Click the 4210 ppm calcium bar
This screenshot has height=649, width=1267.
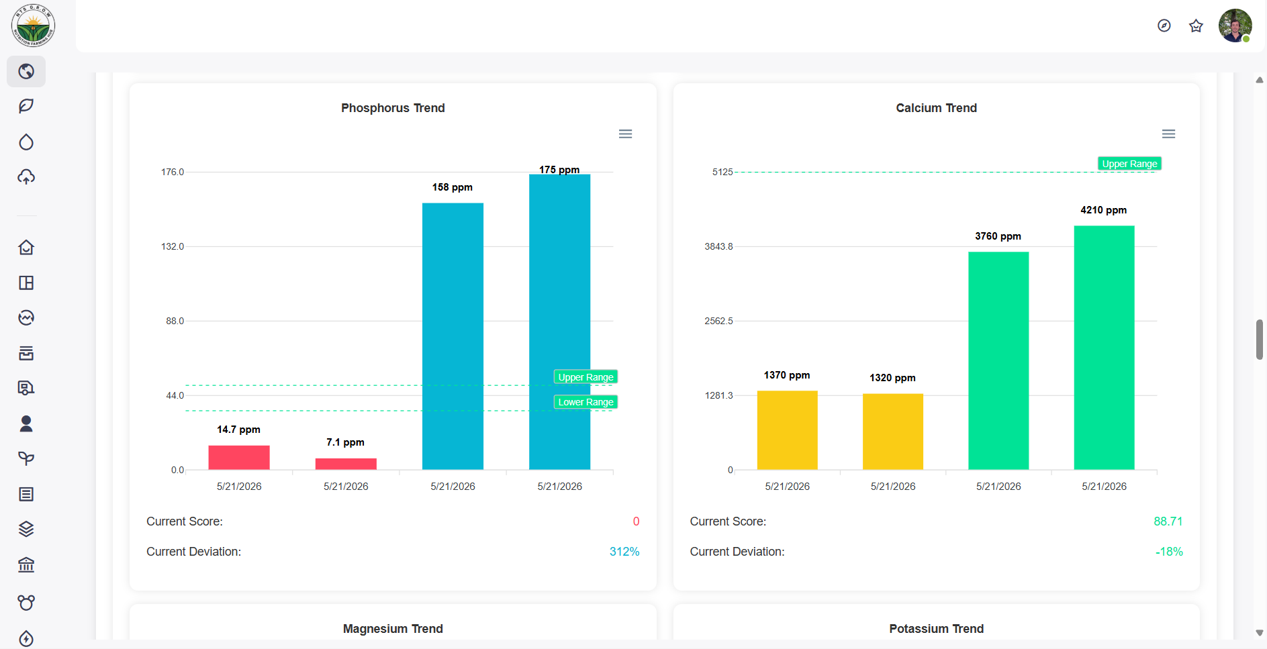(x=1104, y=348)
